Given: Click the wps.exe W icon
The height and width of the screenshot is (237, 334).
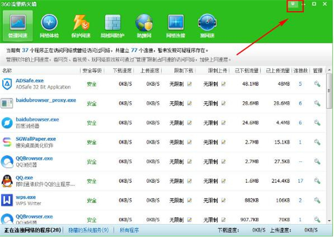Looking at the screenshot, I should 7,200.
